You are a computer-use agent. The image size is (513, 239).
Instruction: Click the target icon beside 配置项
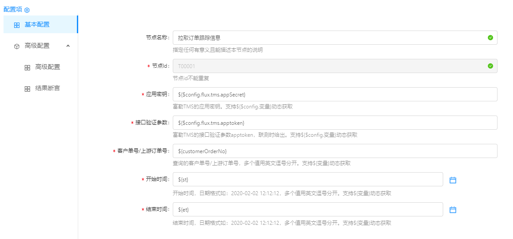click(x=27, y=10)
